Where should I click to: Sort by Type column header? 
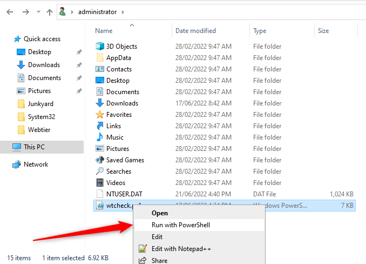pos(260,31)
